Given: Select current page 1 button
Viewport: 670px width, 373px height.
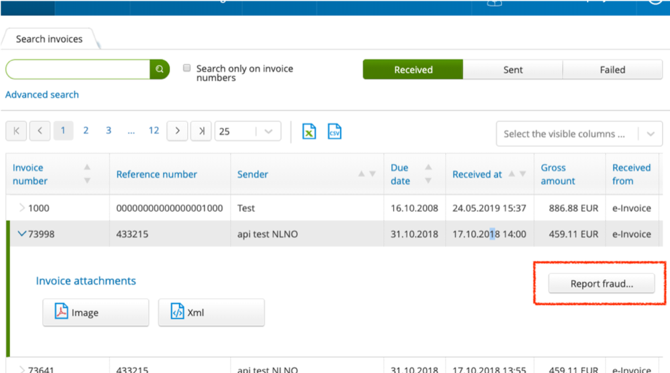Looking at the screenshot, I should (63, 131).
